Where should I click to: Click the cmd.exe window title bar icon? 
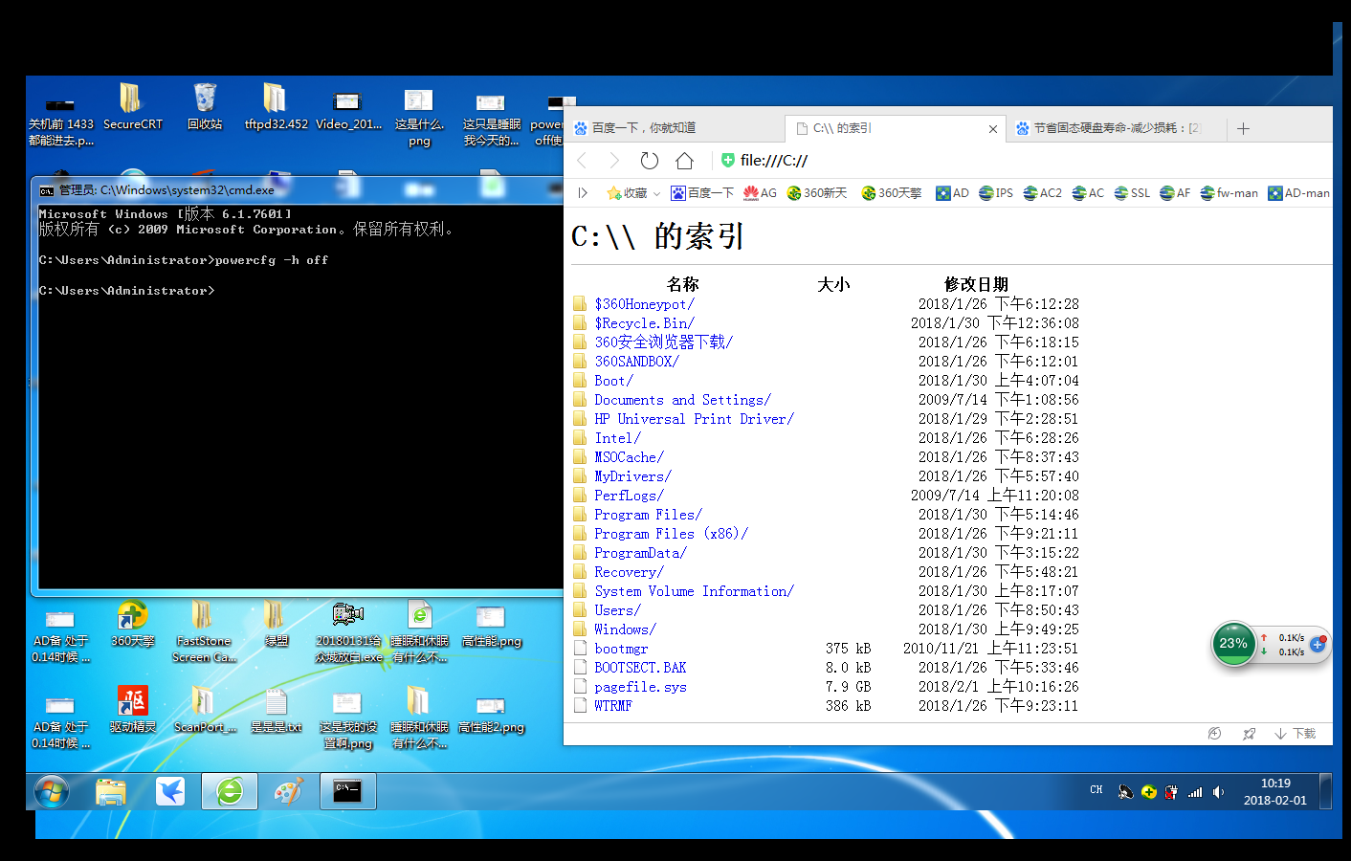[x=47, y=190]
